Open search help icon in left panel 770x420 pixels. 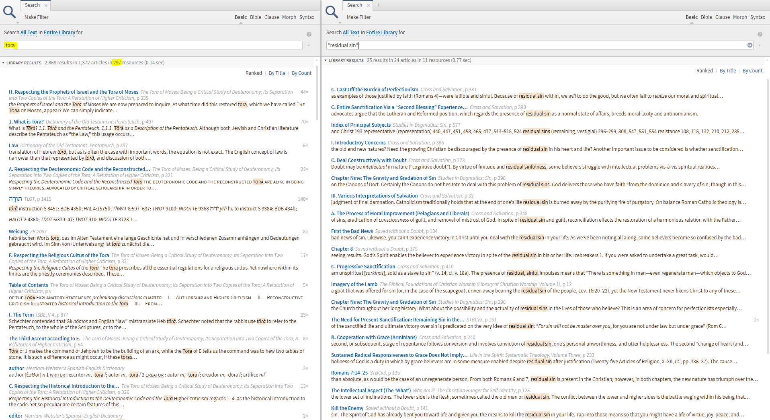coord(309,34)
